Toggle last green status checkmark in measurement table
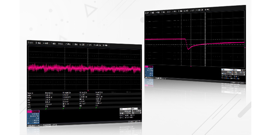The image size is (271, 135). (x=97, y=108)
